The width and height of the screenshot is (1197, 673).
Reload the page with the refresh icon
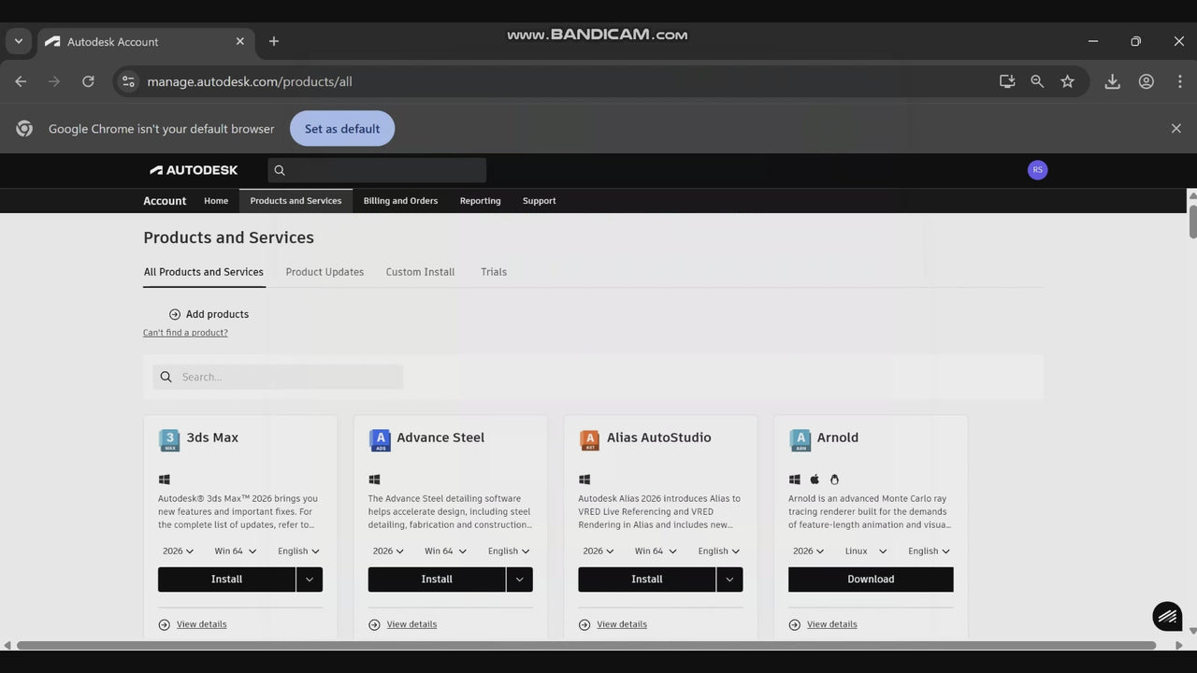click(x=88, y=81)
